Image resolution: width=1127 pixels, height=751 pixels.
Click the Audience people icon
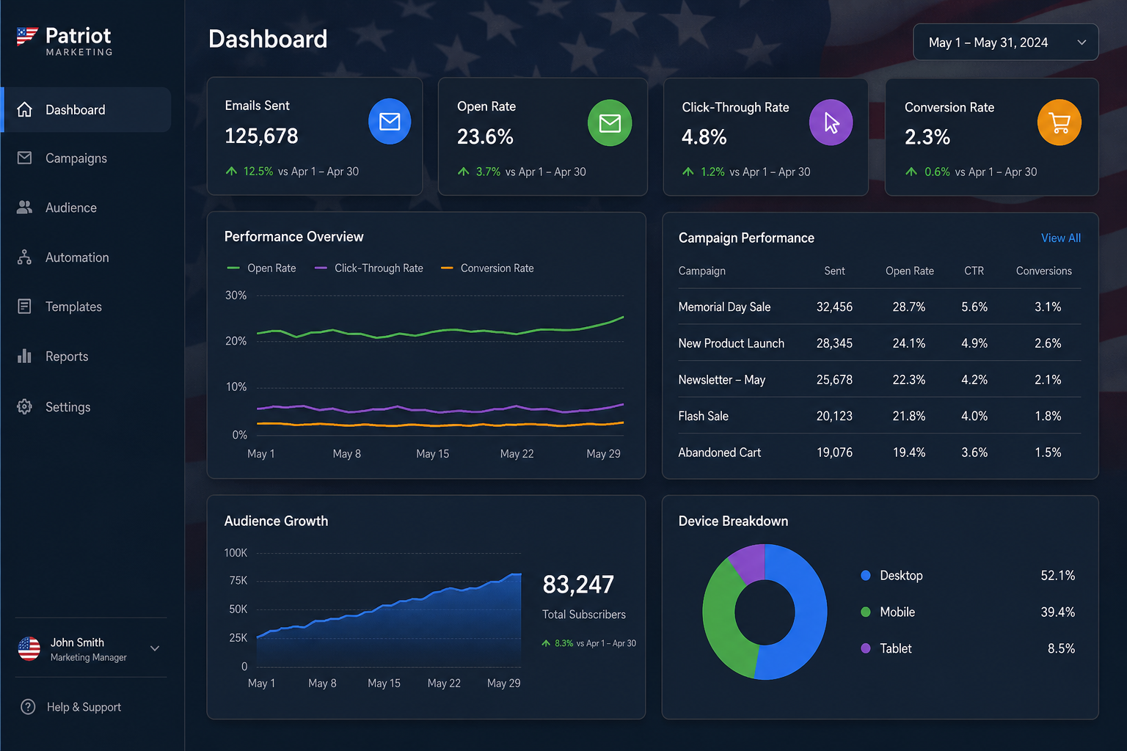point(24,208)
